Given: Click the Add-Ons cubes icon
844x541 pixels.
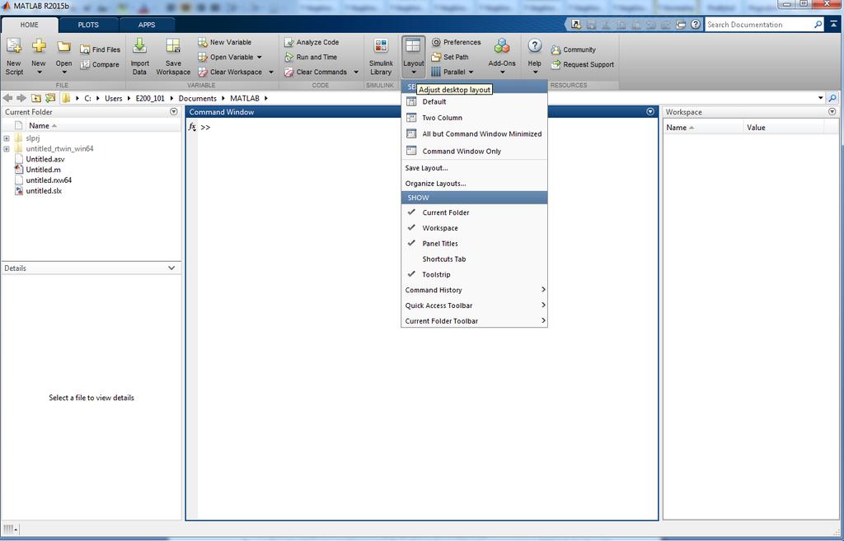Looking at the screenshot, I should (x=502, y=46).
